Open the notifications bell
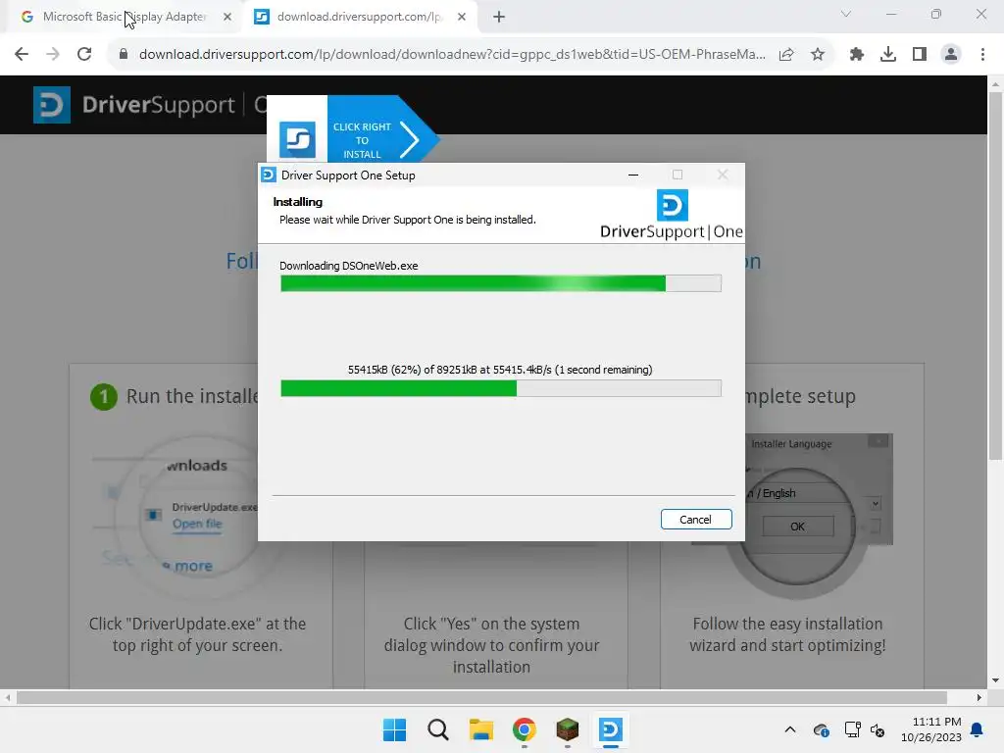 978,729
